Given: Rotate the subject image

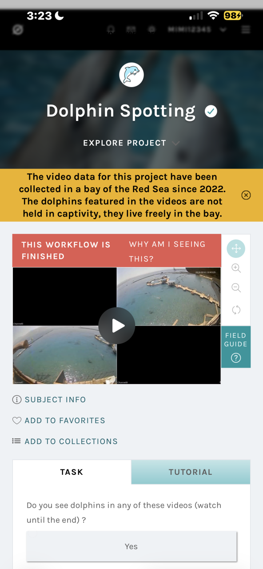Looking at the screenshot, I should pos(236,310).
